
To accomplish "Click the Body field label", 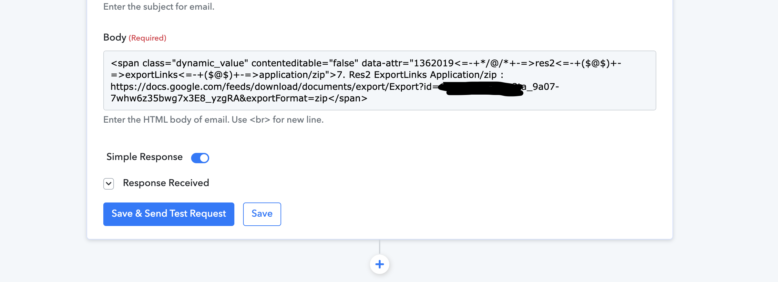I will tap(115, 37).
